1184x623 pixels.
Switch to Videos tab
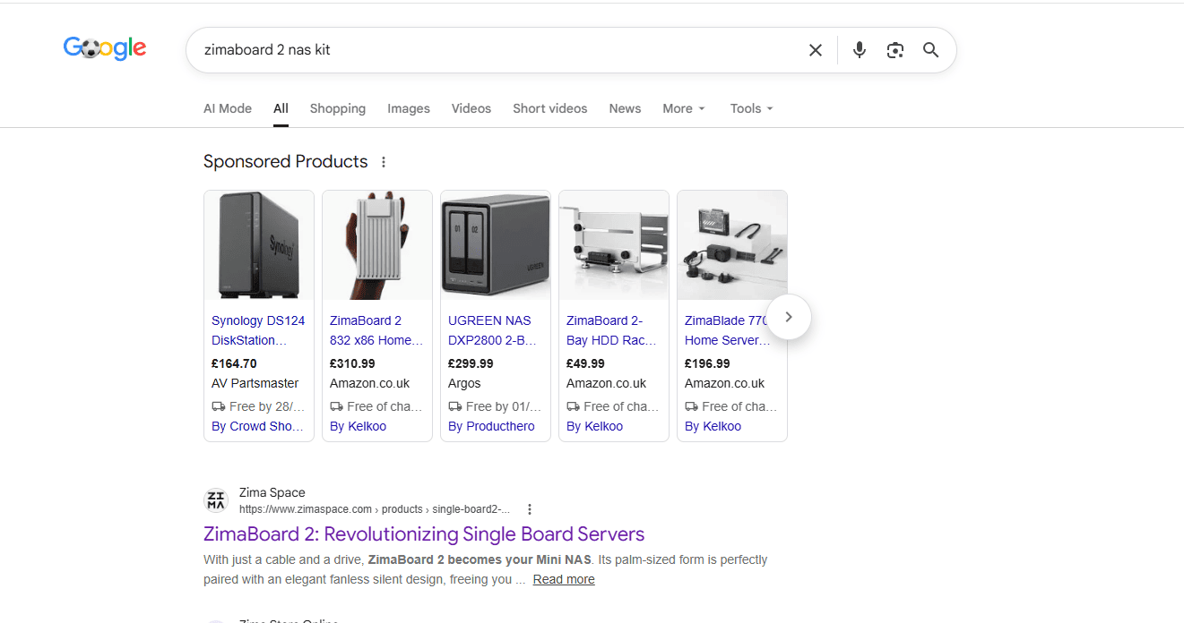point(471,108)
